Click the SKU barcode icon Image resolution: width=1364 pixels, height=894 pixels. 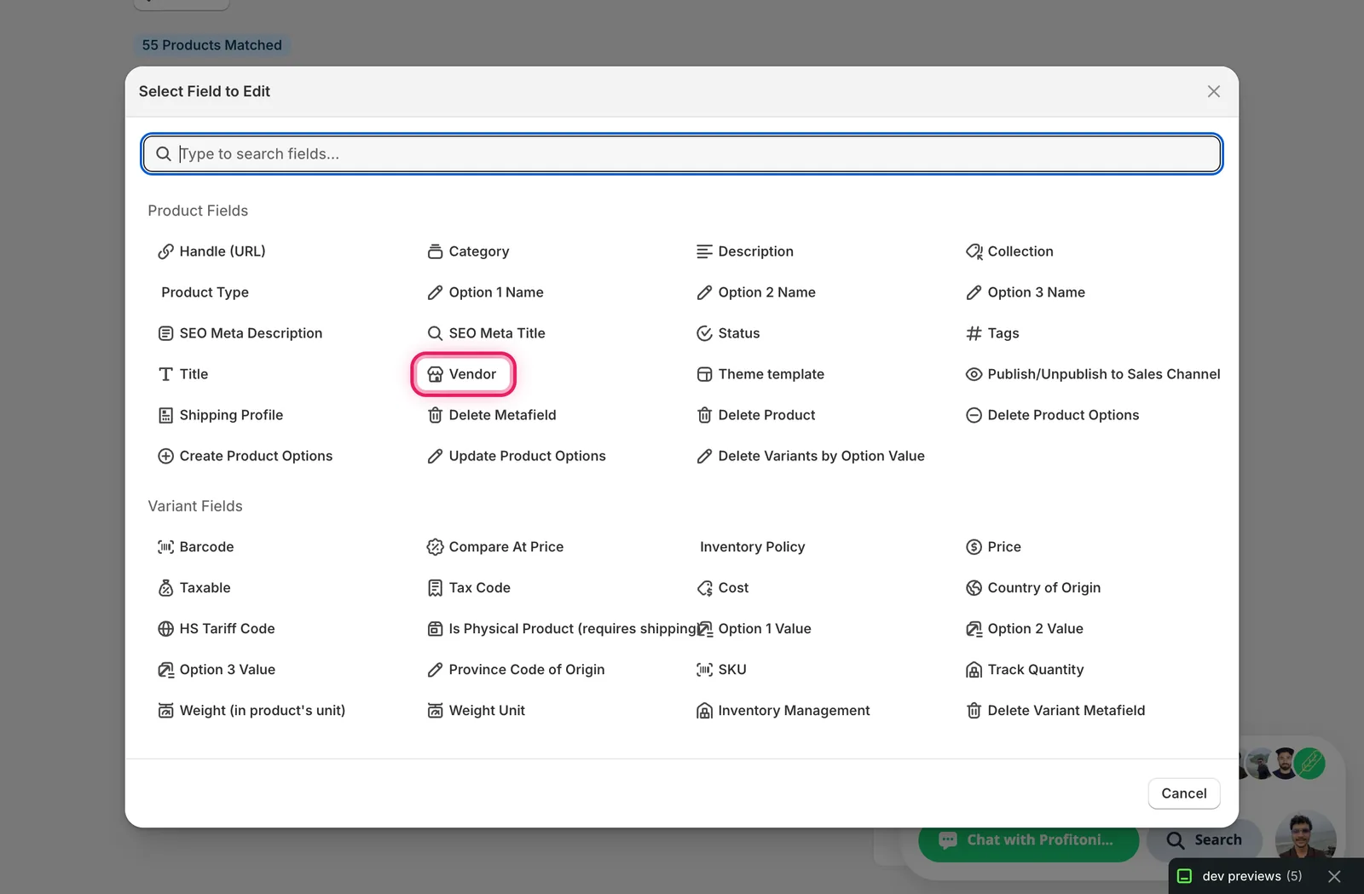coord(704,670)
